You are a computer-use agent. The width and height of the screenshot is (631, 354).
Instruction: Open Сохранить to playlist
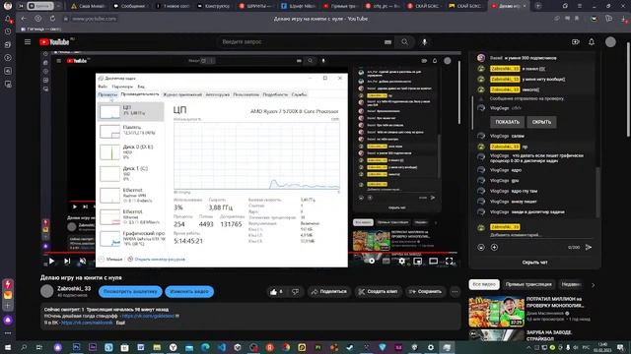425,292
